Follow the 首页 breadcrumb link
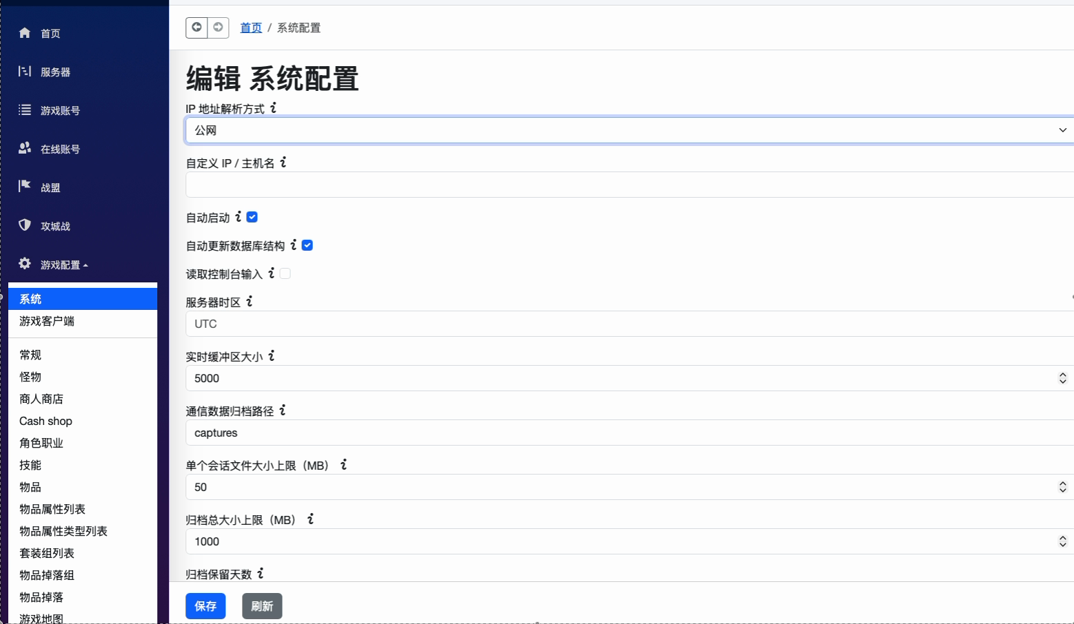 click(251, 28)
